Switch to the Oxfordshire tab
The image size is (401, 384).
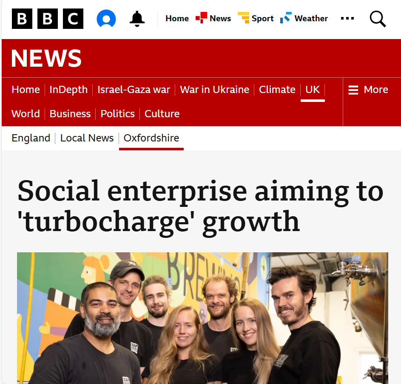[151, 138]
